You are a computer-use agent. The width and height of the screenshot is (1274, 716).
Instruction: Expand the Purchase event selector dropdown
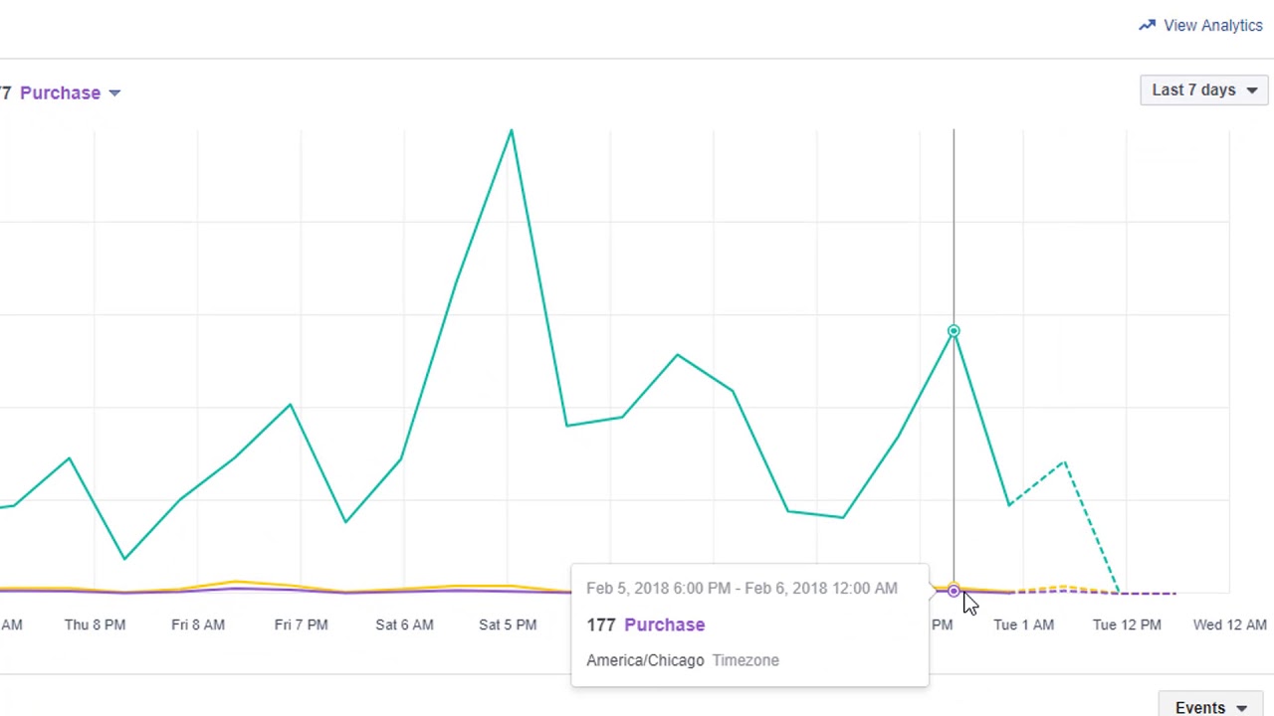tap(70, 92)
